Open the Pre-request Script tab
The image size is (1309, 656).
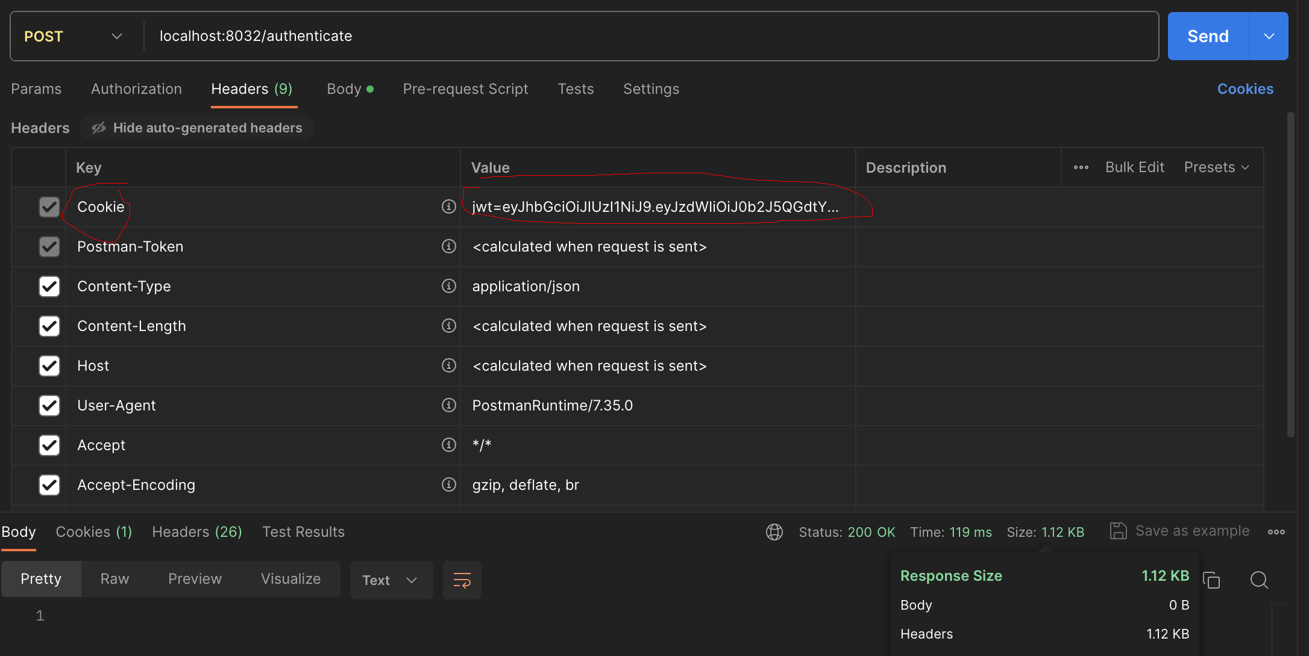point(465,89)
